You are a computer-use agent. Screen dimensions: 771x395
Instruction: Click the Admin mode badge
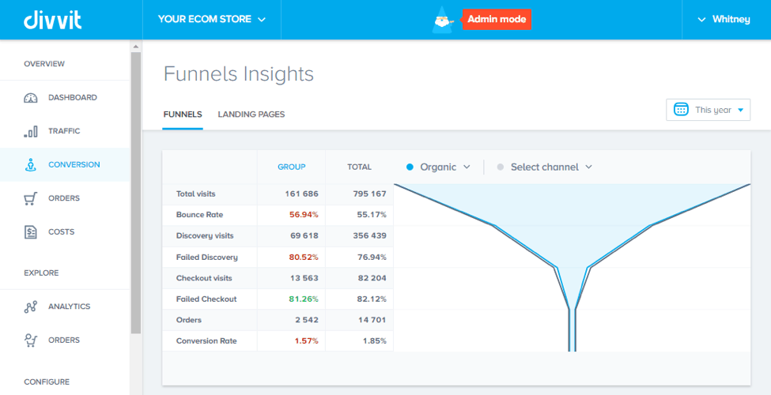497,20
